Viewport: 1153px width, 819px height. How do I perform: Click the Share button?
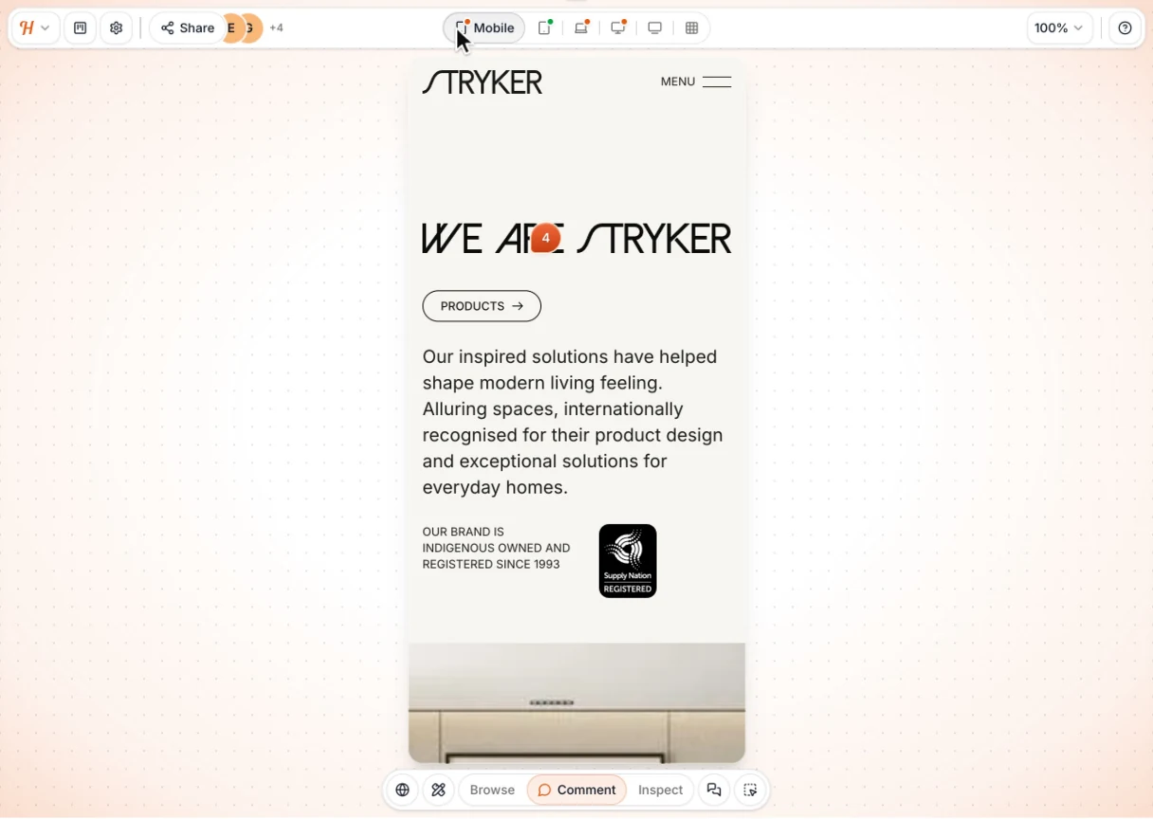coord(188,28)
